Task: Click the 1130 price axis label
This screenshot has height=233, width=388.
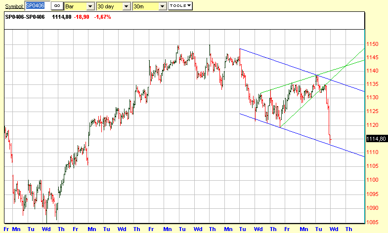Action: [x=372, y=98]
